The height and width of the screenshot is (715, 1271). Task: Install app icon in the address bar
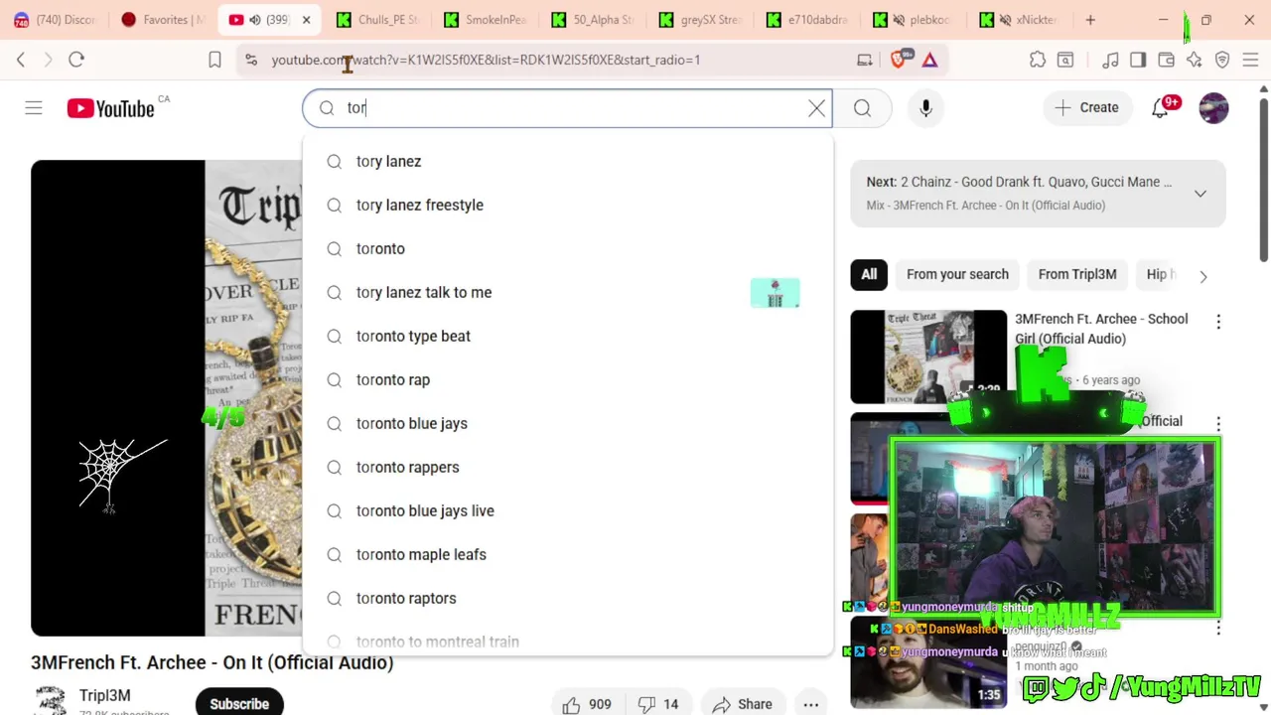pyautogui.click(x=865, y=60)
